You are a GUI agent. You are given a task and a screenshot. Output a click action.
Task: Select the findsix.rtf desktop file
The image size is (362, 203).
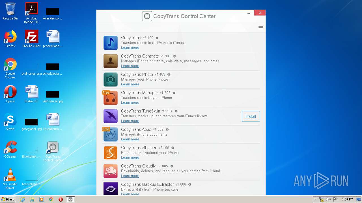pyautogui.click(x=31, y=94)
